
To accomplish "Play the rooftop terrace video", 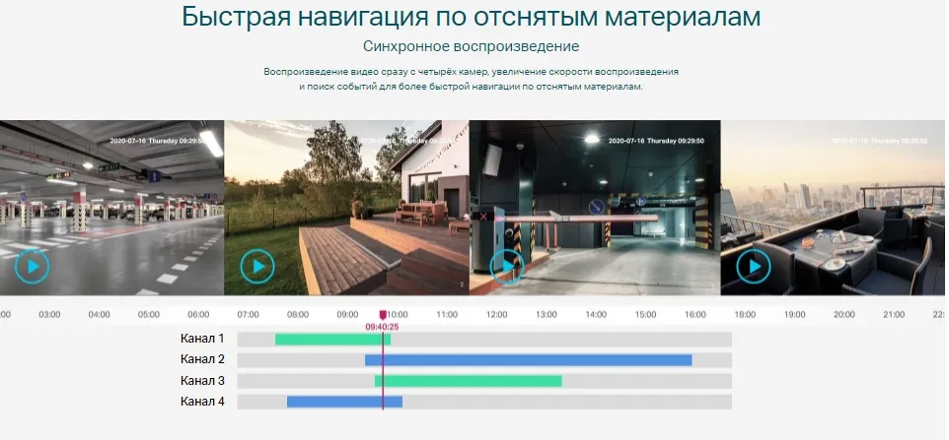I will pyautogui.click(x=754, y=267).
